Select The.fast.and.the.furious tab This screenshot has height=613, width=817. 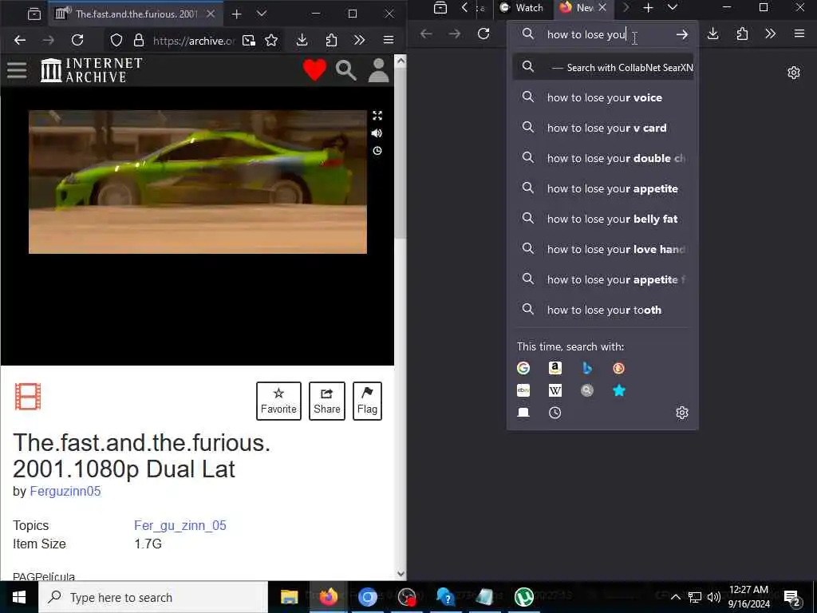136,14
